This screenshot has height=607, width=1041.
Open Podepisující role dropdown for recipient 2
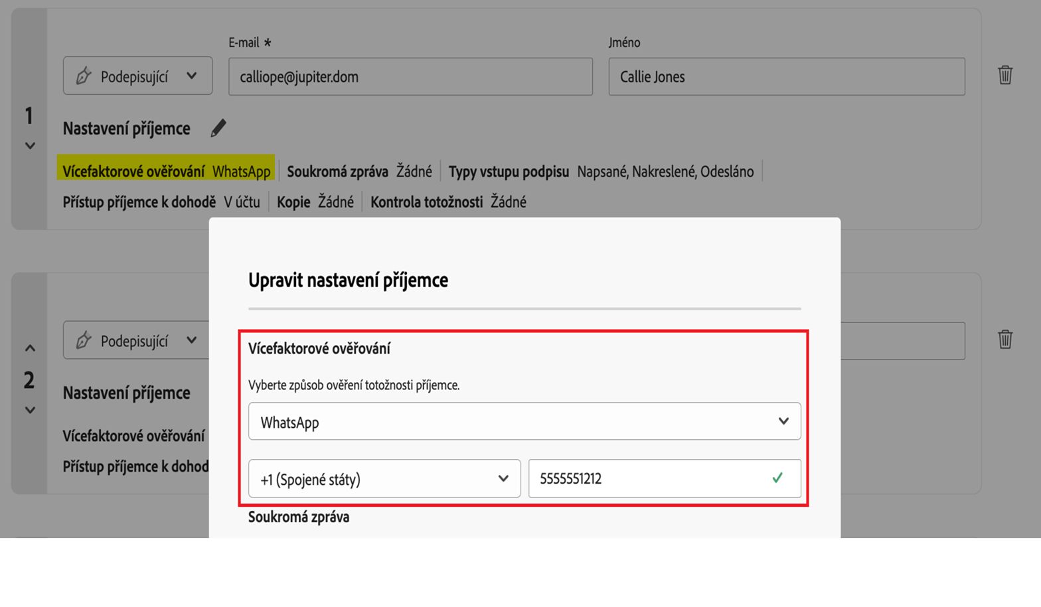138,340
